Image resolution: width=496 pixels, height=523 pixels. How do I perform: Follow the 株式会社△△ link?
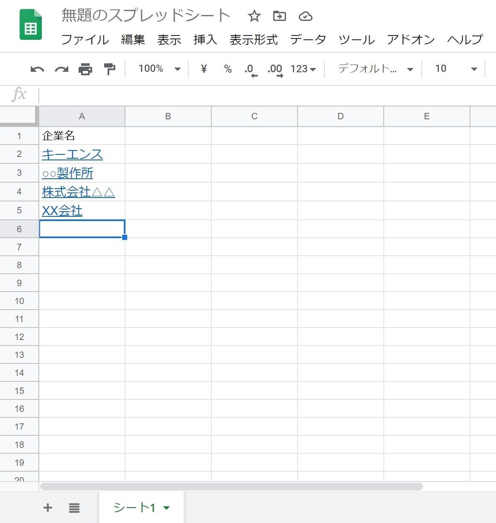[79, 192]
